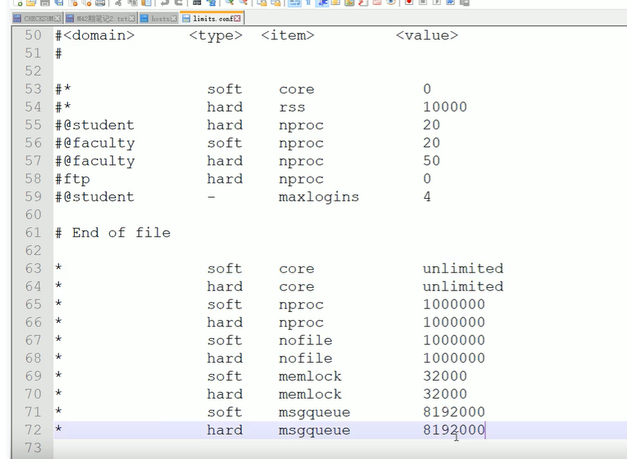This screenshot has height=459, width=627.
Task: Click the Print toolbar icon
Action: (x=100, y=2)
